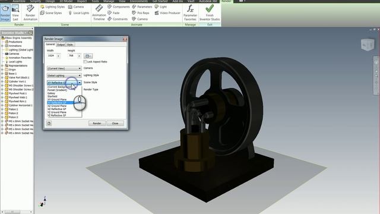Open the Tools ribbon tab

[x=95, y=1]
